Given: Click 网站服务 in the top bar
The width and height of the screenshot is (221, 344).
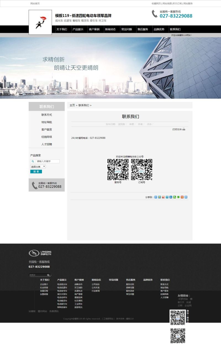Looking at the screenshot, I should coord(188,4).
